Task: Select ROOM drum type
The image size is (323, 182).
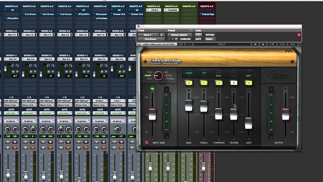Action: coord(169,76)
